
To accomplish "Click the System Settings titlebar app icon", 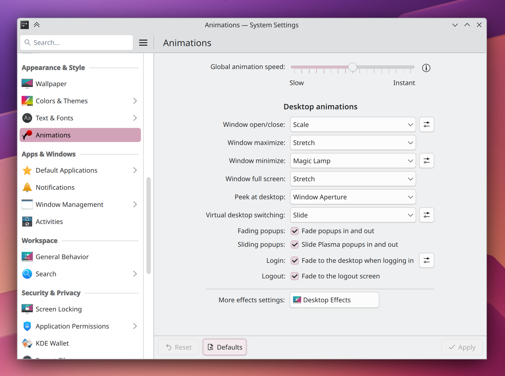I will (x=25, y=25).
